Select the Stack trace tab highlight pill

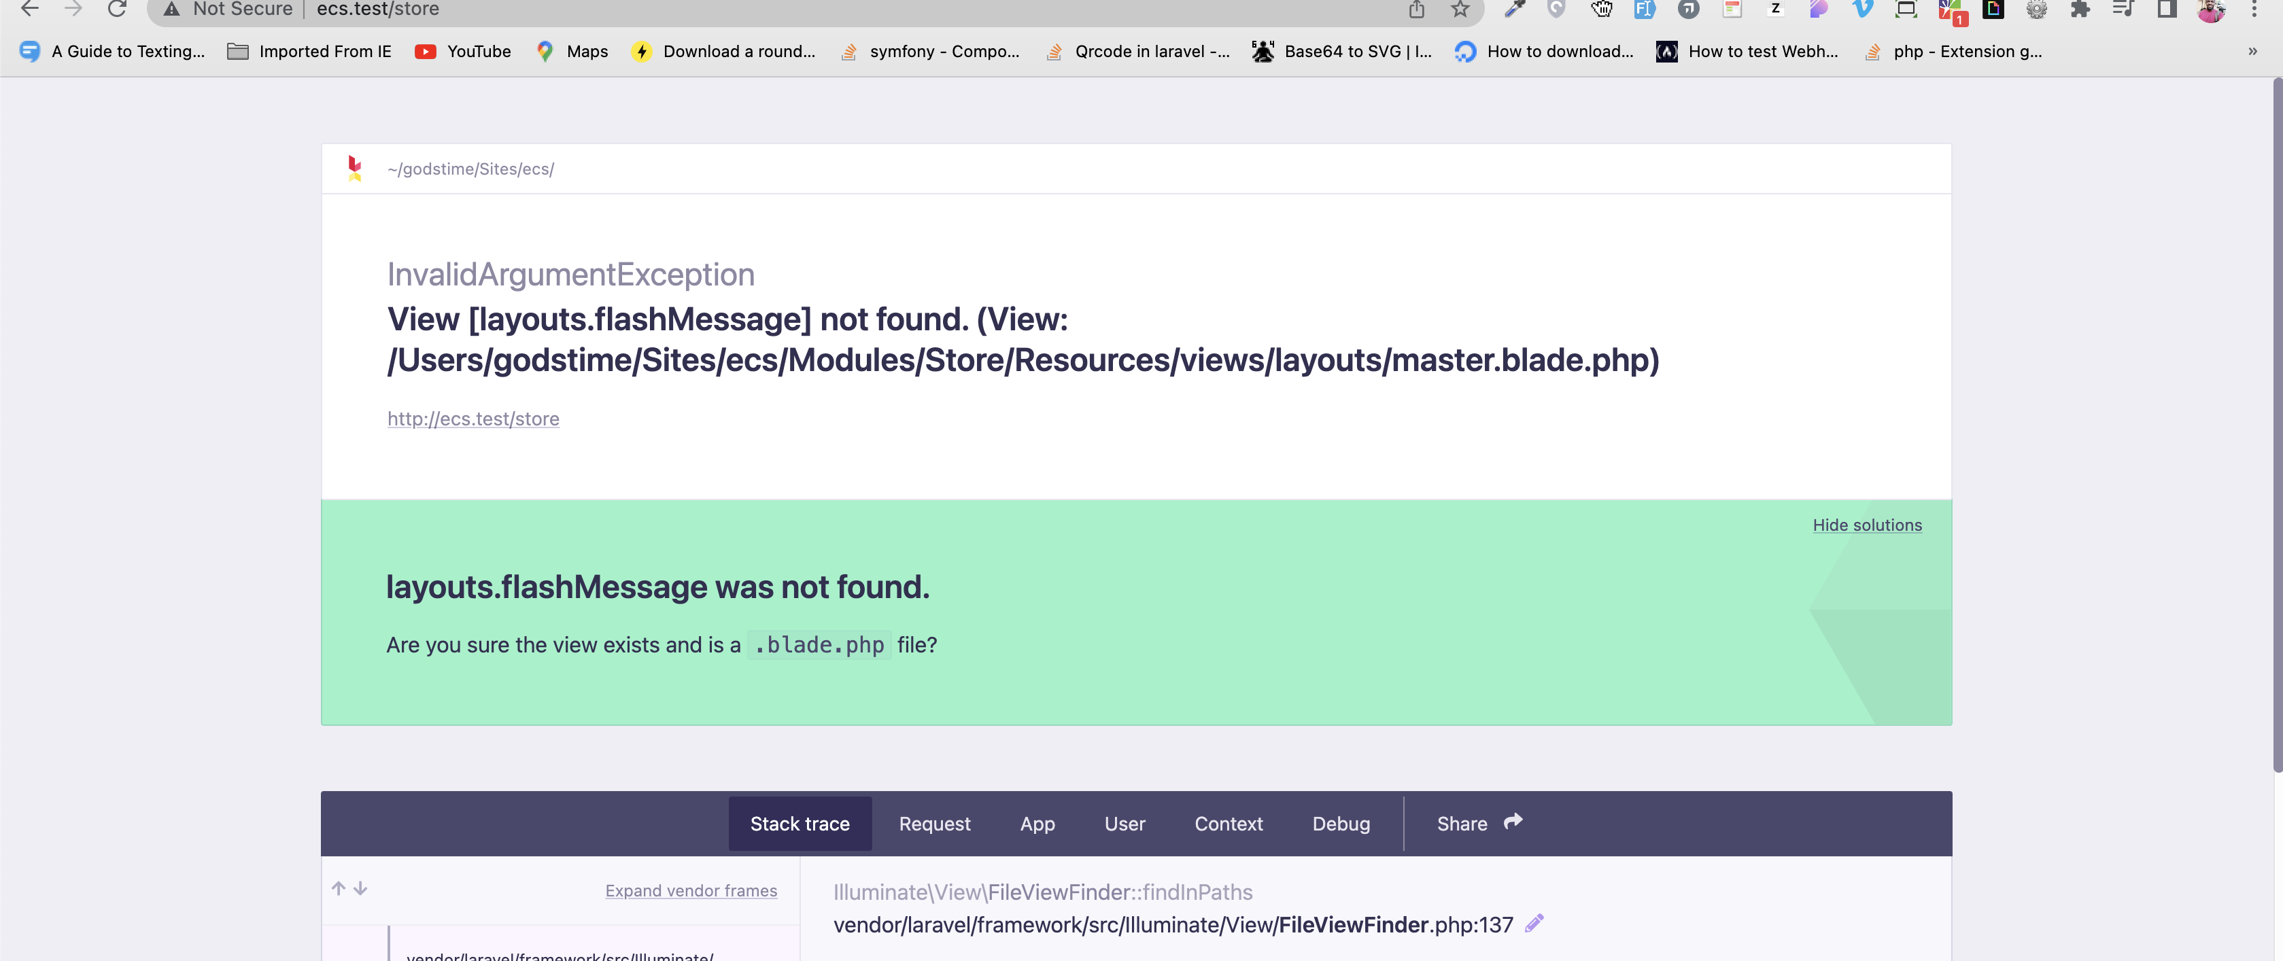pos(800,823)
